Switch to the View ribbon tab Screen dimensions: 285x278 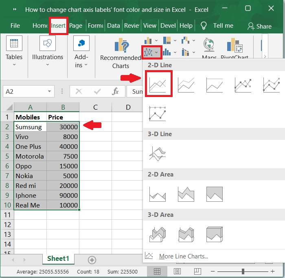click(x=149, y=25)
